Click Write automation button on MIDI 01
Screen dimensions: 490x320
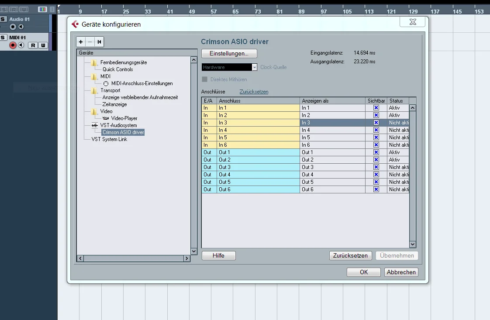point(43,45)
